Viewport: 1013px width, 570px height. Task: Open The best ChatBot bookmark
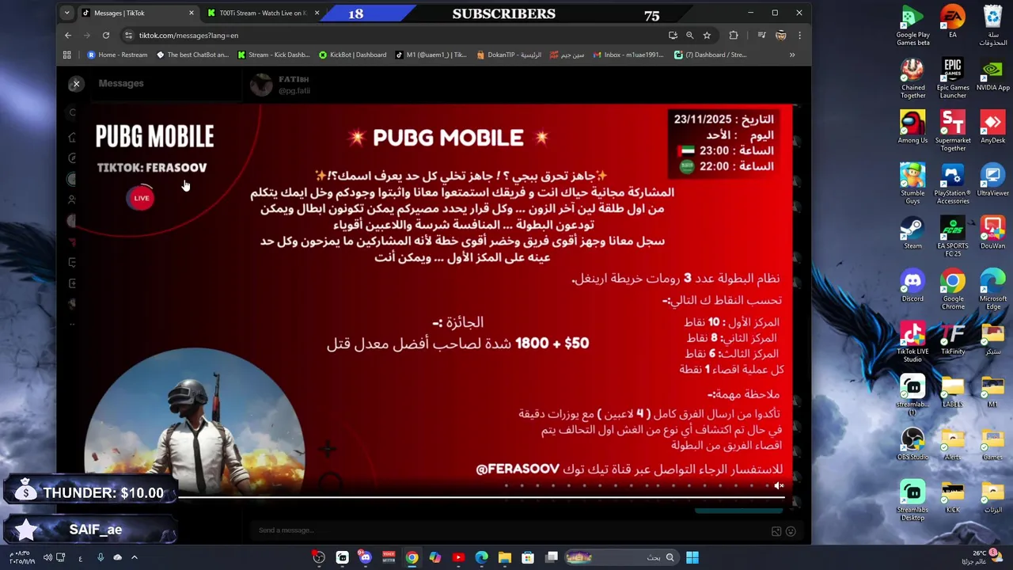(192, 55)
